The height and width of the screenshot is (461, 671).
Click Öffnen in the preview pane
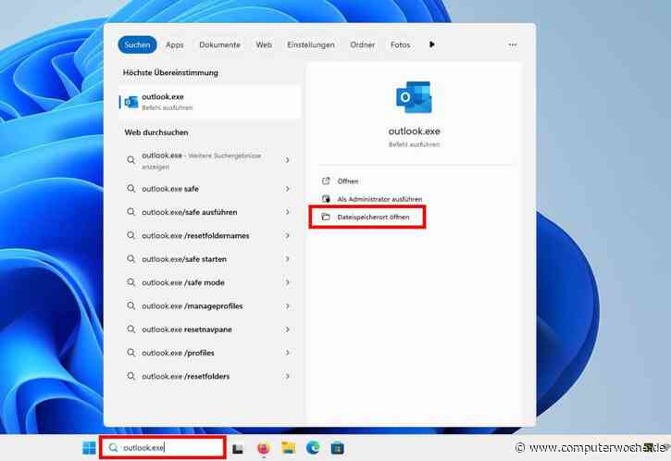[x=347, y=181]
